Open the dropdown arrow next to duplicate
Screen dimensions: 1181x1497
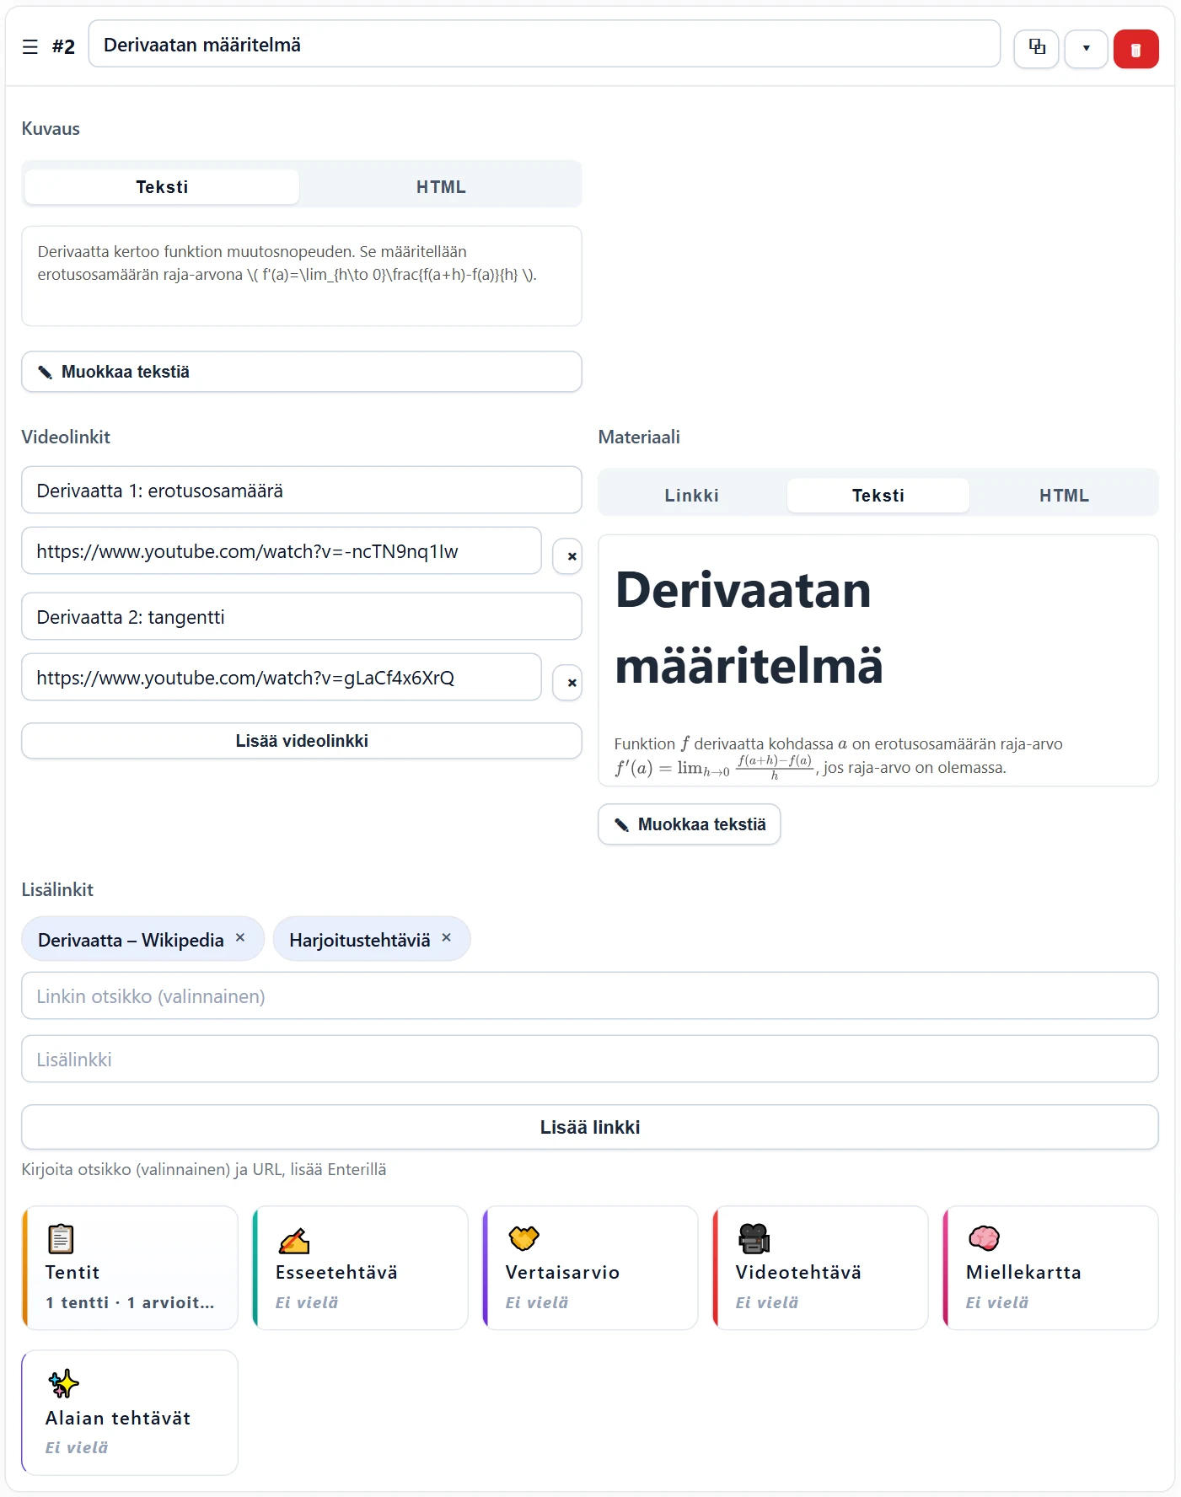click(x=1086, y=48)
